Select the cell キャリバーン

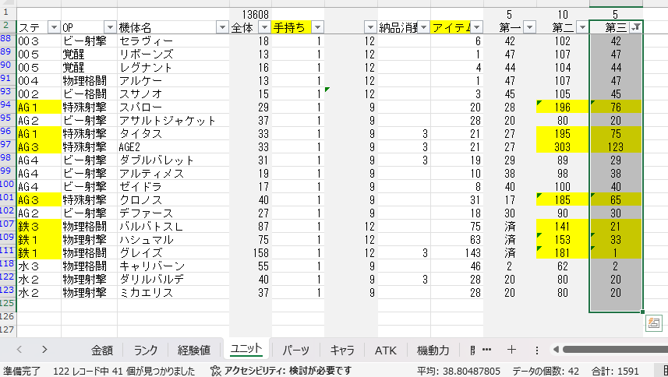(173, 266)
